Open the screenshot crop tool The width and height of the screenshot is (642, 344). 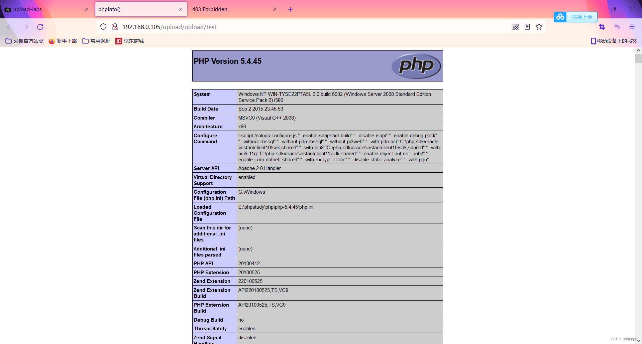(x=602, y=27)
